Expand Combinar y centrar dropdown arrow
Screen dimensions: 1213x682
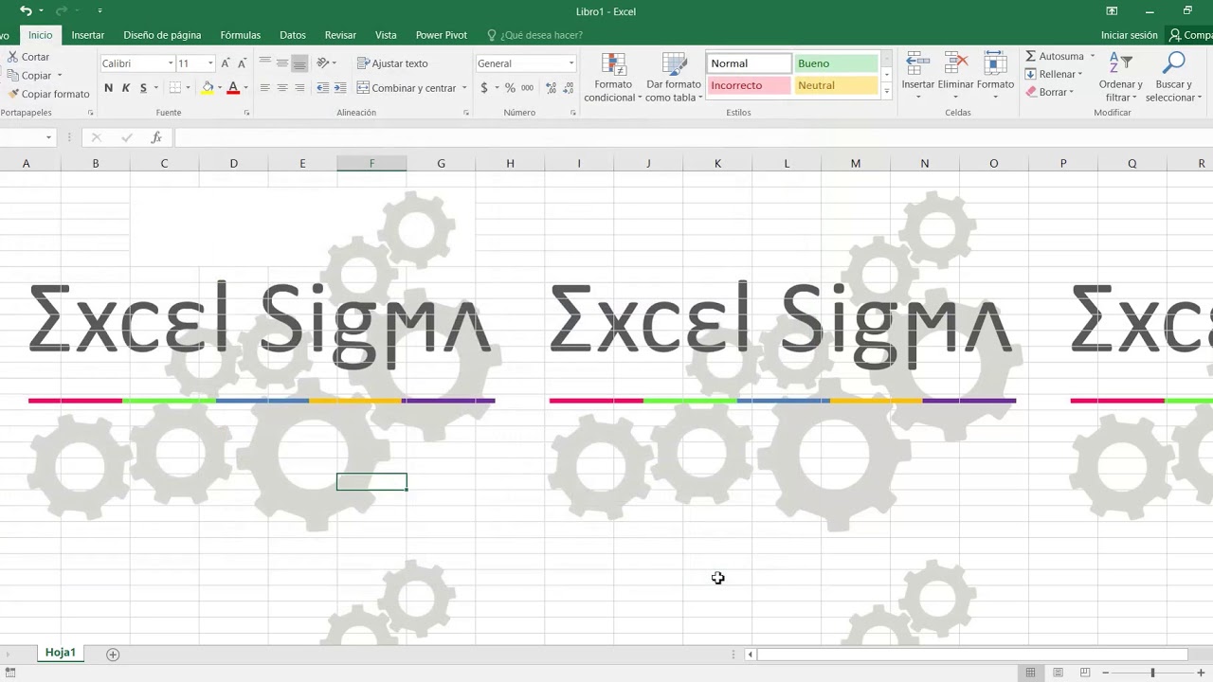464,88
